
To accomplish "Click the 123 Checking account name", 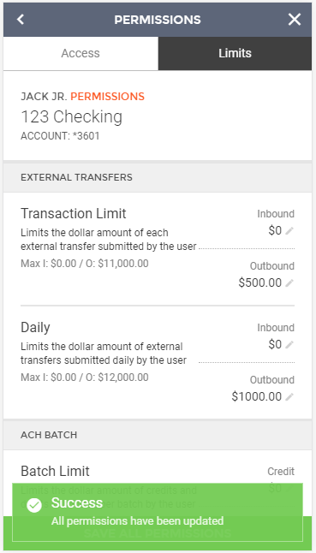I will 72,116.
